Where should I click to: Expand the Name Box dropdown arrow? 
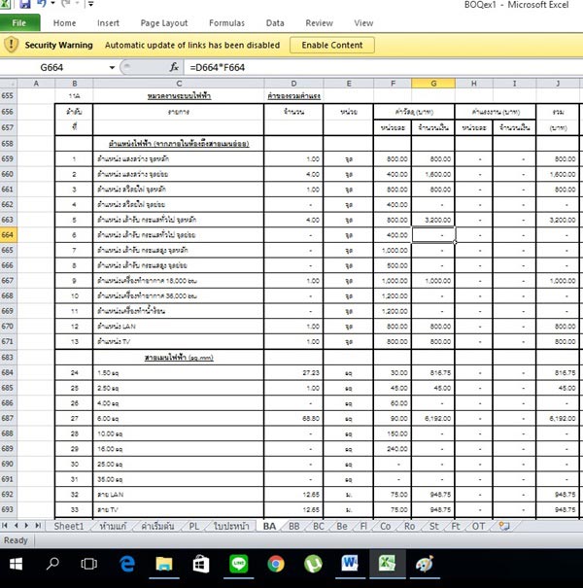point(112,67)
